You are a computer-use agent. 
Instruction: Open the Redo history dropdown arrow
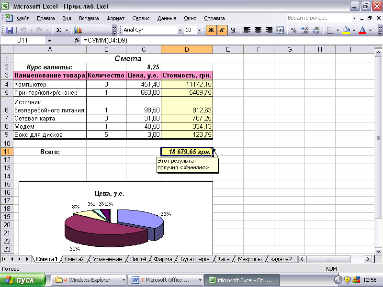47,30
